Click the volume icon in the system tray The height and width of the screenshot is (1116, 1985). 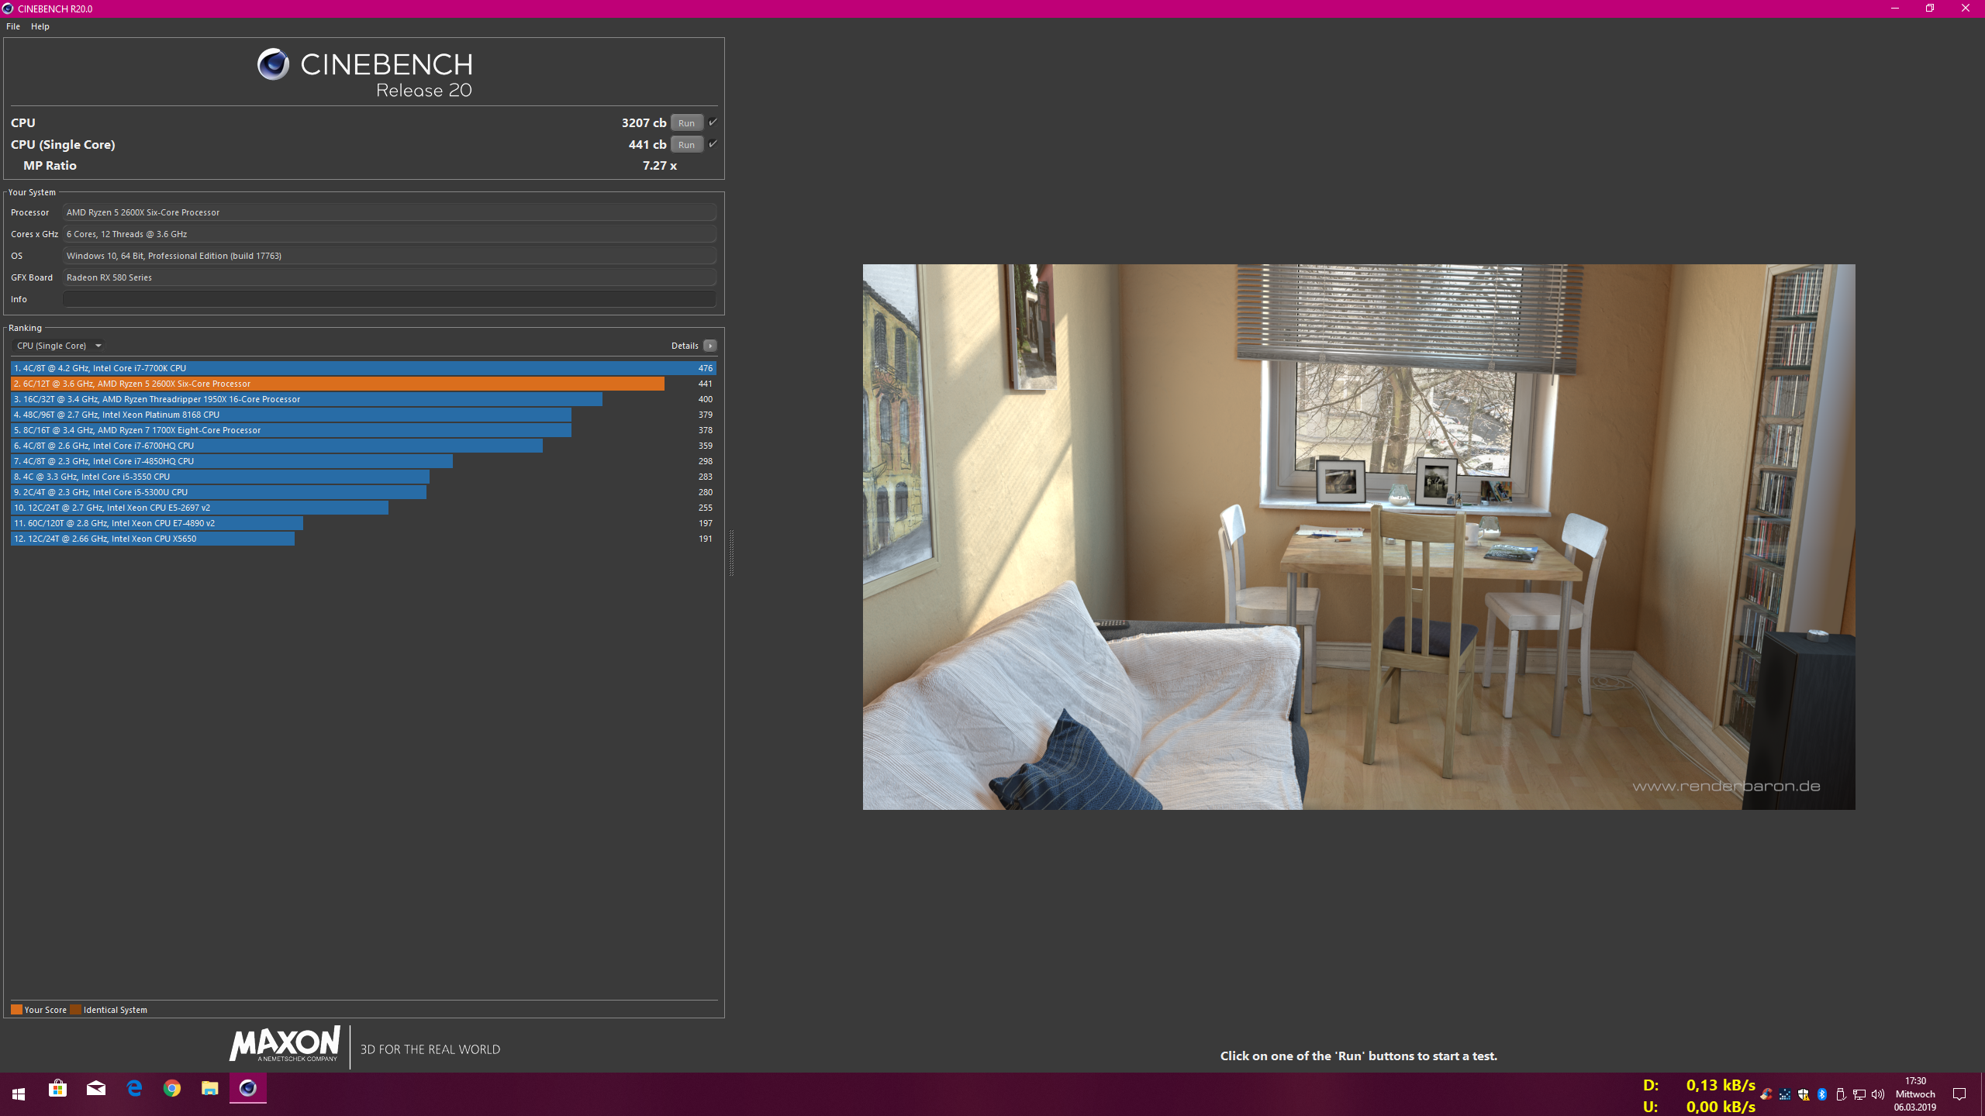tap(1878, 1094)
